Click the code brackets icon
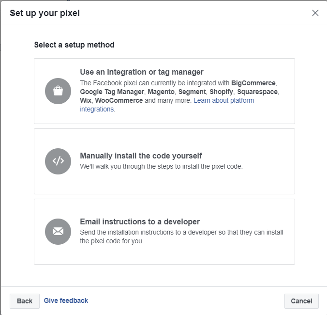 coord(58,161)
